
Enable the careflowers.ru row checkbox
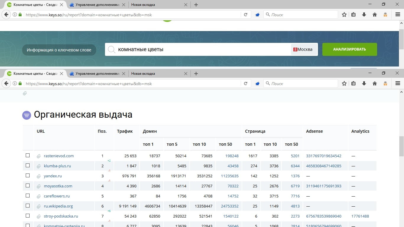(x=28, y=196)
